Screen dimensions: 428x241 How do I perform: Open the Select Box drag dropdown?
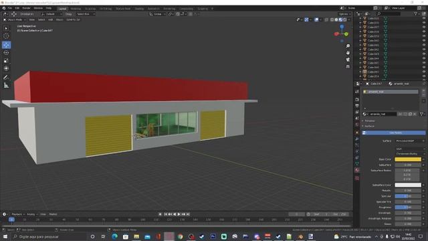85,14
